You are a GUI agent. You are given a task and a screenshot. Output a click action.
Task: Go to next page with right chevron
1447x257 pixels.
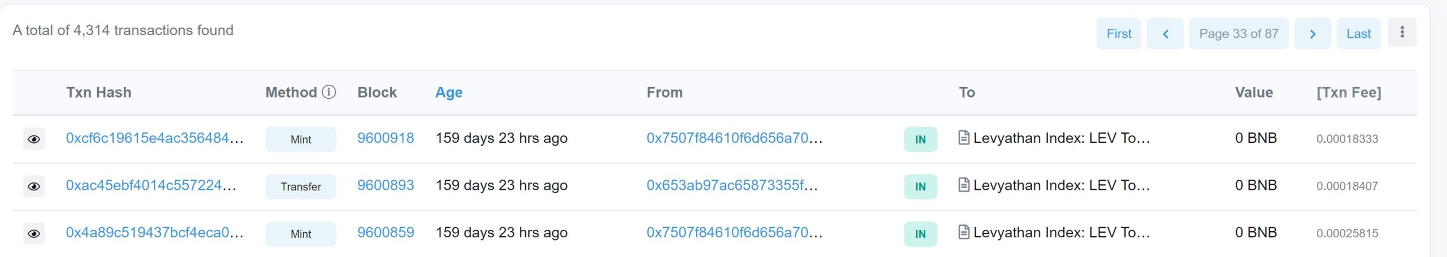[x=1312, y=34]
